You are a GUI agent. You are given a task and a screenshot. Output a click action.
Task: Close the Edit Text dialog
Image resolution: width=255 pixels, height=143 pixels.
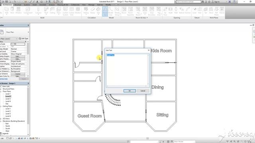(x=149, y=50)
